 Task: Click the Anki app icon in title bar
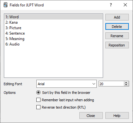pos(5,5)
